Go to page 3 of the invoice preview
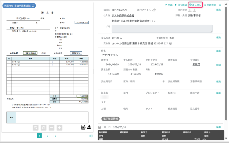This screenshot has height=143, width=229. pyautogui.click(x=56, y=136)
